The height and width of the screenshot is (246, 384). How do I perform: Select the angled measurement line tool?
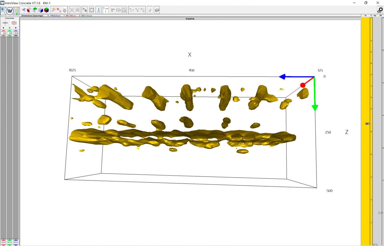point(105,10)
